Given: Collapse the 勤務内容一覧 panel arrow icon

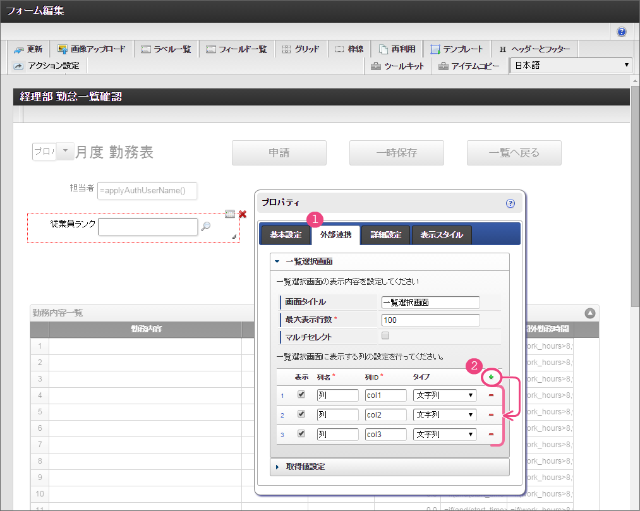Looking at the screenshot, I should point(589,313).
